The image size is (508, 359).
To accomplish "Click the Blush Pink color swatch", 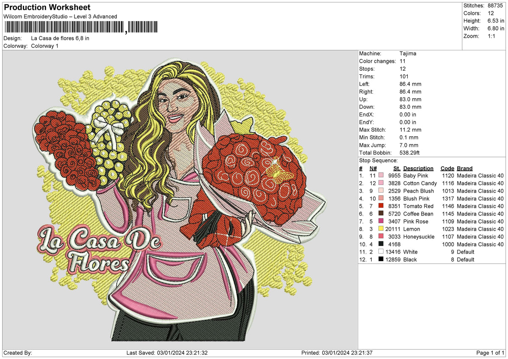I will (381, 198).
